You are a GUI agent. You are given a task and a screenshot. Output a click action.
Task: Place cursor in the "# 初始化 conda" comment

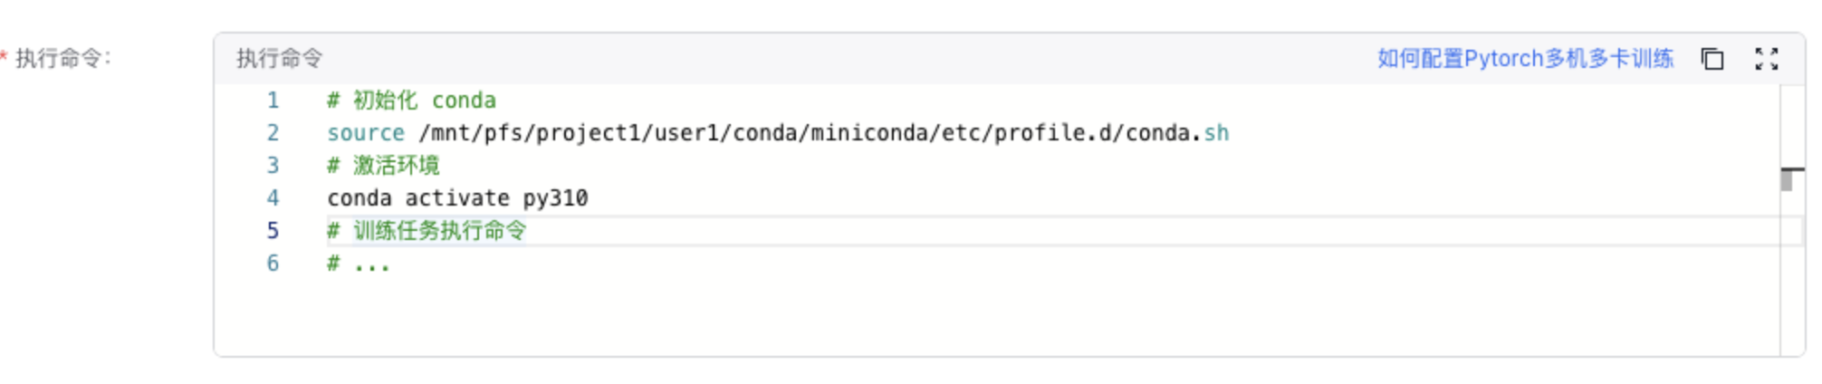tap(412, 101)
